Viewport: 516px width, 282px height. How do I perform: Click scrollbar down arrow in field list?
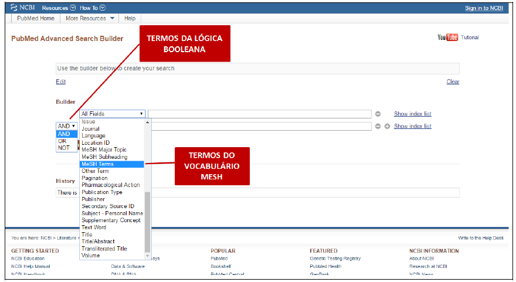tap(147, 256)
